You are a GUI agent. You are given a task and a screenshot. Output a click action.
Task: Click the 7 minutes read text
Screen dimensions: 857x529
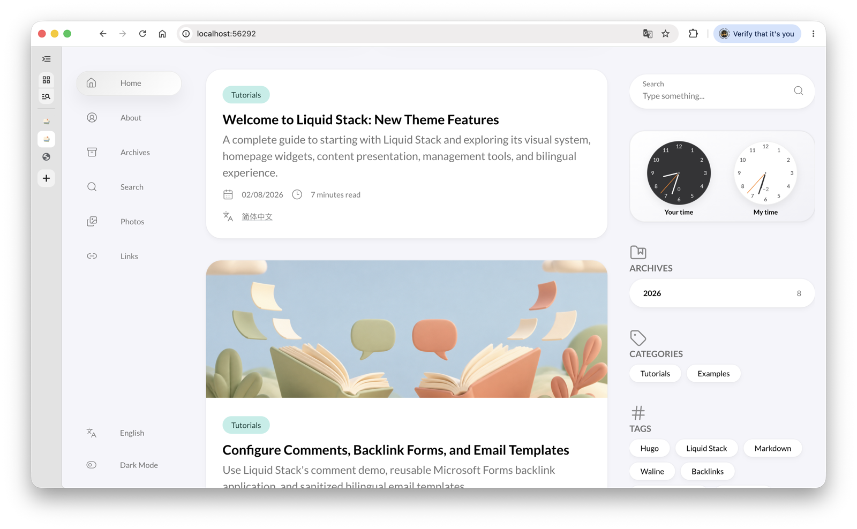[x=335, y=195]
